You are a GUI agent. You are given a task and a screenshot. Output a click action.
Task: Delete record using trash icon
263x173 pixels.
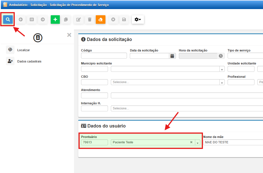pos(90,20)
